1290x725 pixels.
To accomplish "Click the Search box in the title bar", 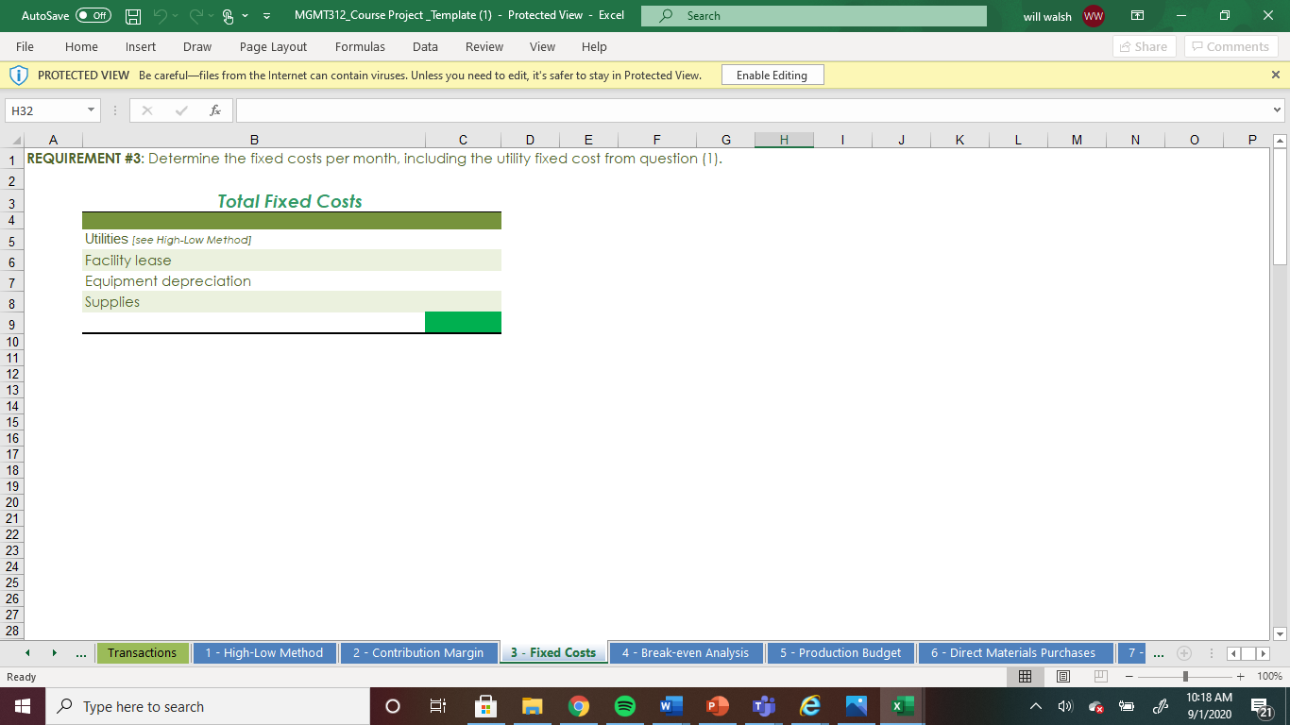I will tap(812, 15).
